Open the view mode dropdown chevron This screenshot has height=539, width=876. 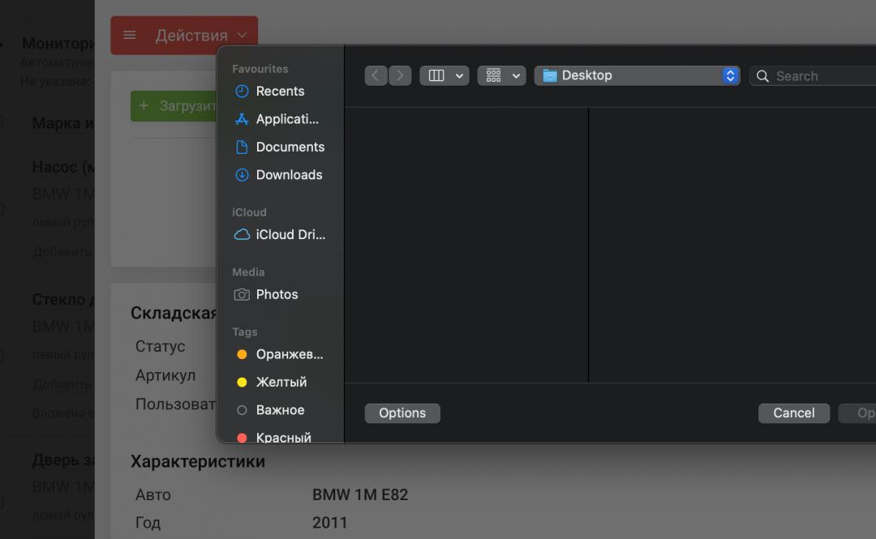[x=459, y=76]
